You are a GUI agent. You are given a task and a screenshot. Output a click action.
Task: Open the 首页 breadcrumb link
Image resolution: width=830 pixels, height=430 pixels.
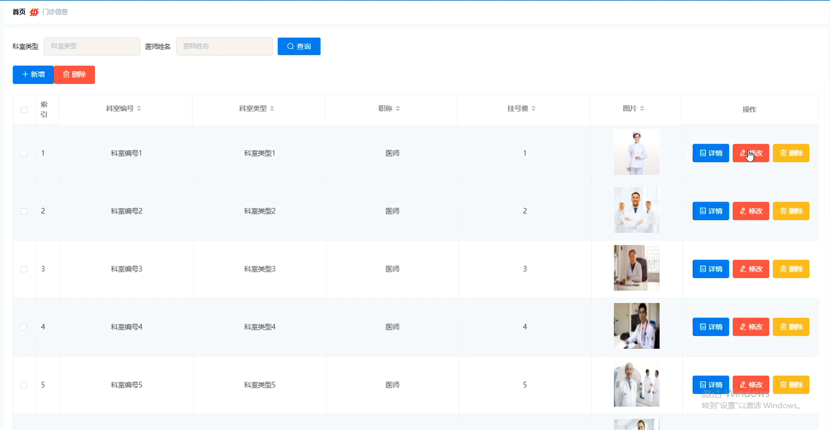tap(19, 12)
